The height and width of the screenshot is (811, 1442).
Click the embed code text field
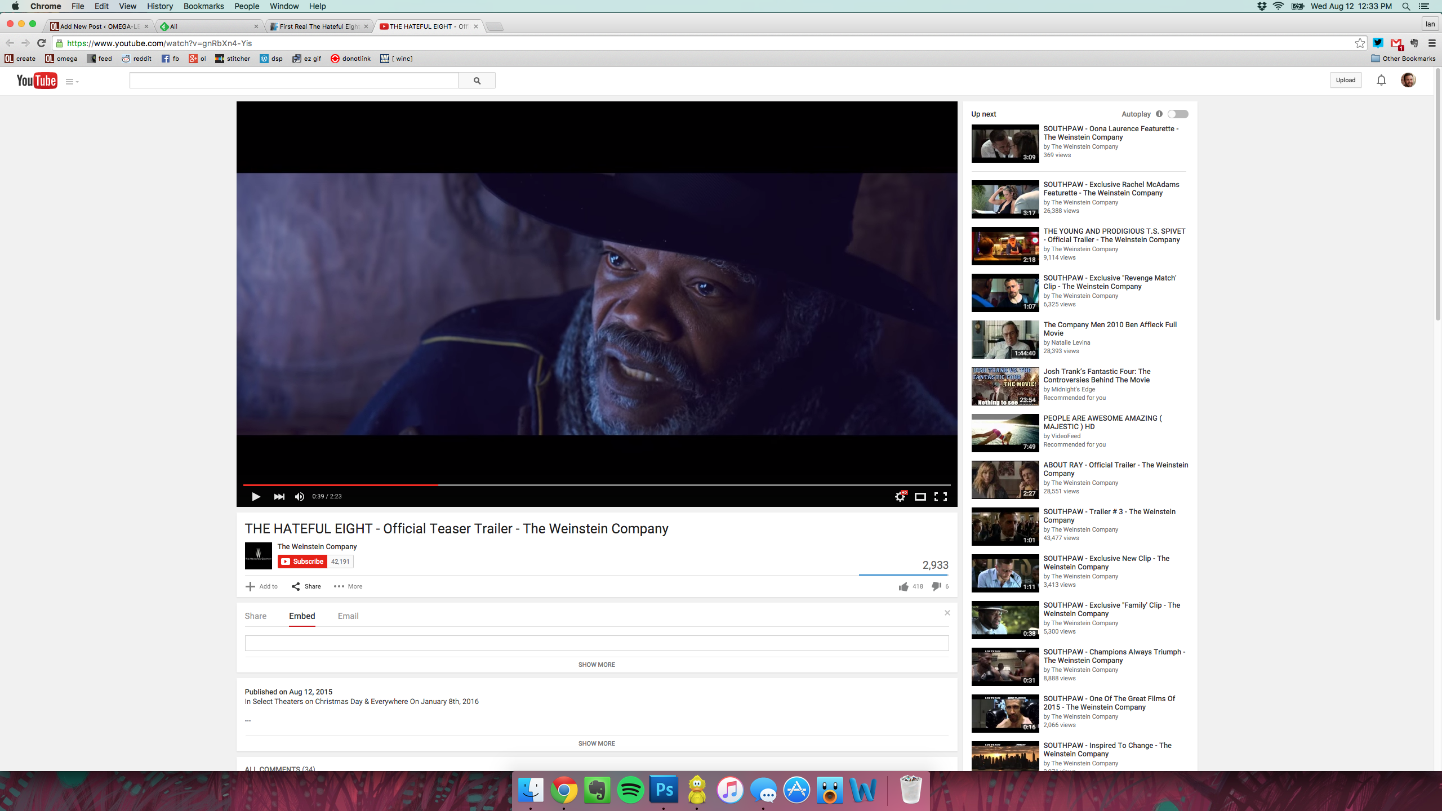[597, 643]
